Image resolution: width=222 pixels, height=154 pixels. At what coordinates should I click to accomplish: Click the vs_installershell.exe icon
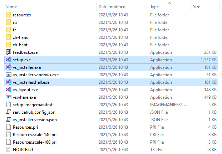9,82
